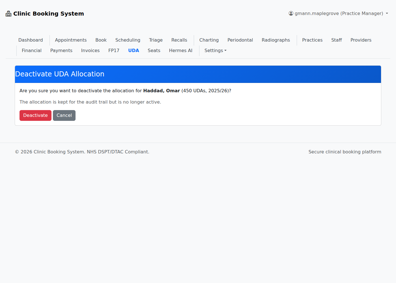The image size is (396, 283).
Task: Launch the Hermes AI section
Action: [x=181, y=50]
